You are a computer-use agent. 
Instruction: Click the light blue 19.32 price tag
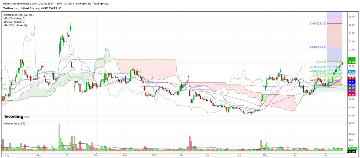tap(351, 72)
